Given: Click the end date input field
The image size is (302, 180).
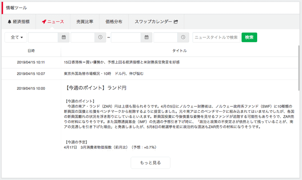Looking at the screenshot, I should [126, 37].
